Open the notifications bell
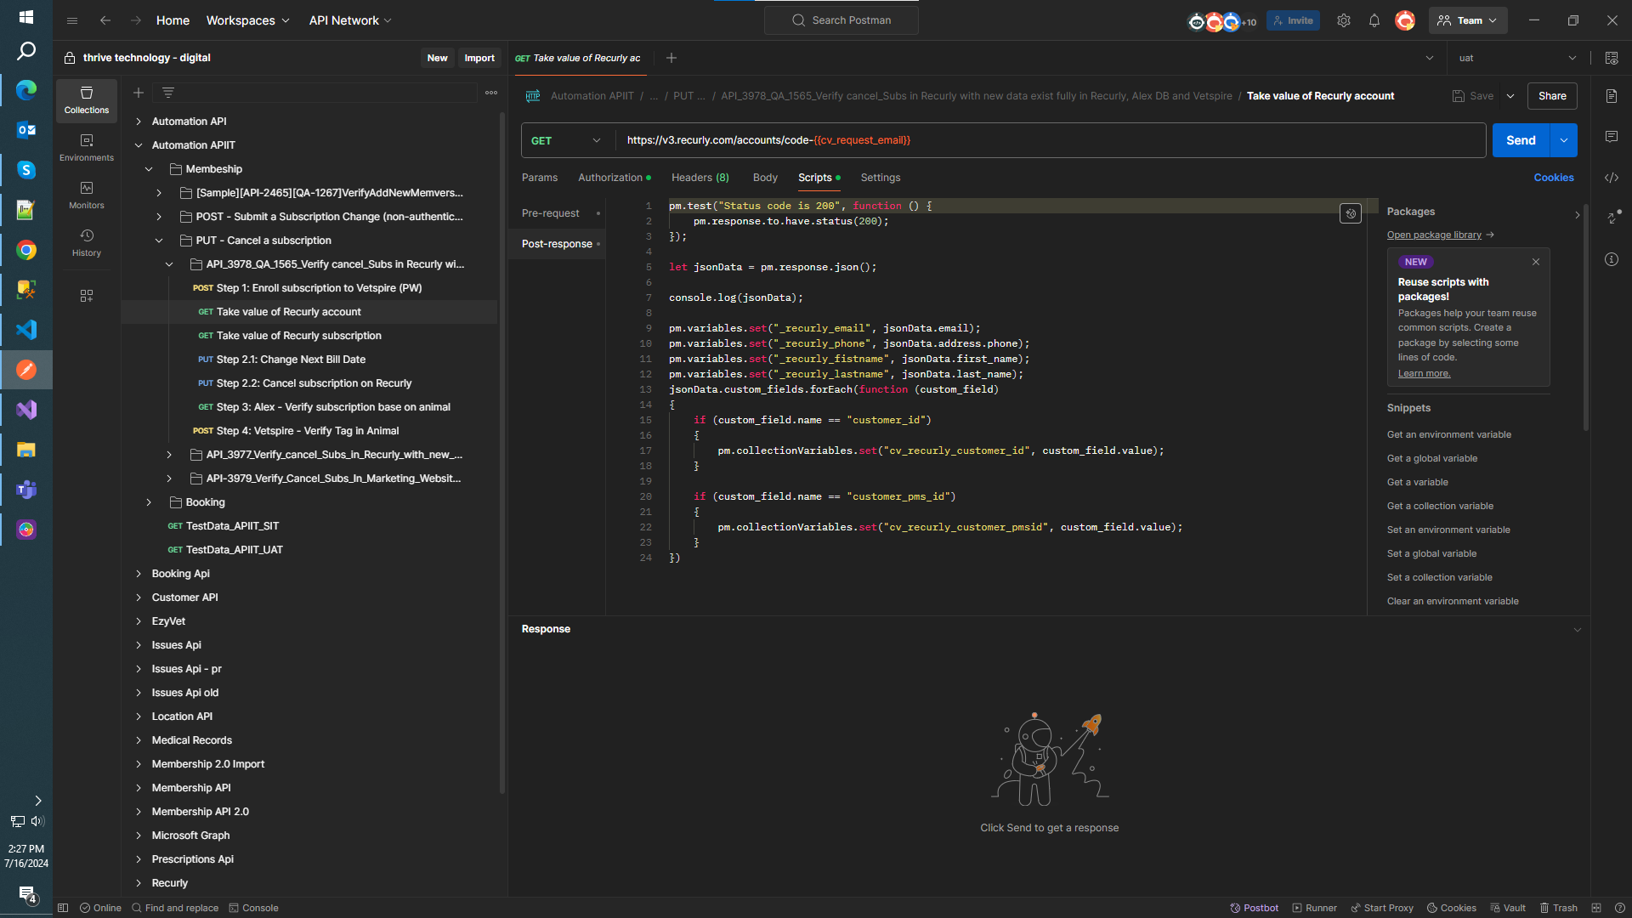This screenshot has width=1632, height=918. [x=1374, y=20]
